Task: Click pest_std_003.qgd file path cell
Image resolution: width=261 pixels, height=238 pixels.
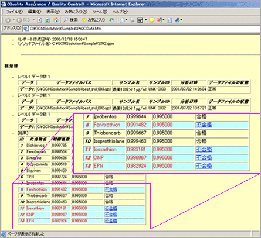Action: point(74,89)
